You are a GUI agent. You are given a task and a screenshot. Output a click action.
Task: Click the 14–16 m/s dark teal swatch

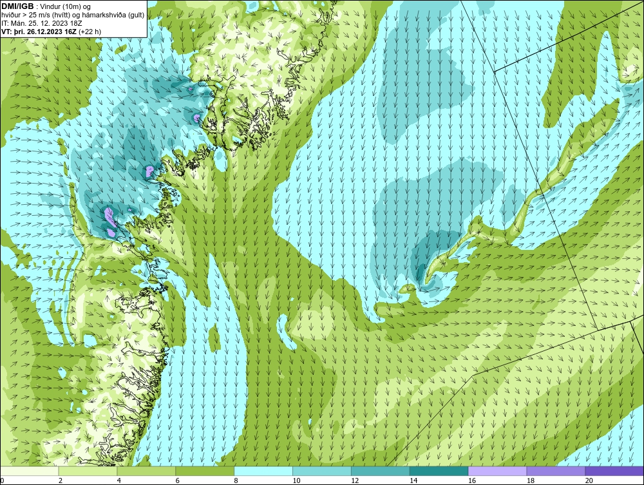439,471
